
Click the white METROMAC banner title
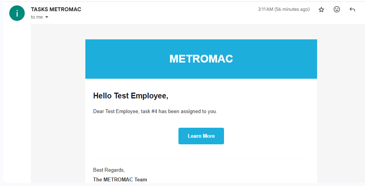tap(201, 59)
